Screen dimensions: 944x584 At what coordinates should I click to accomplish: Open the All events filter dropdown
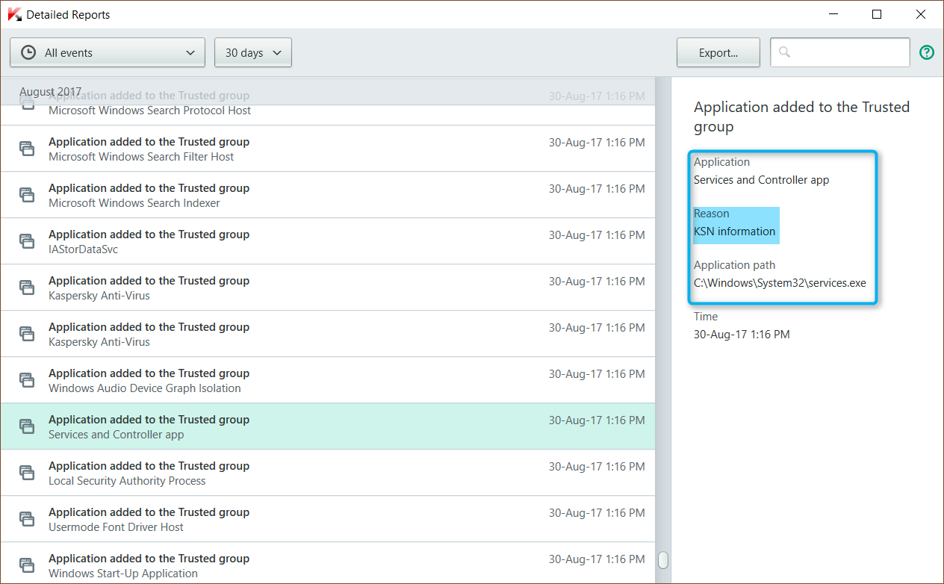click(108, 52)
